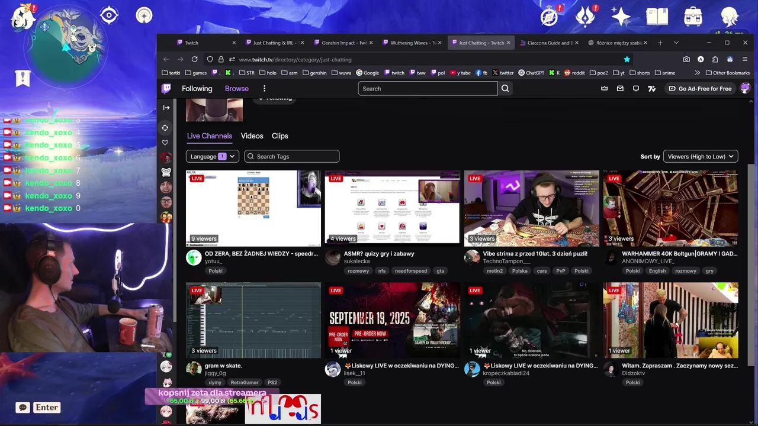The width and height of the screenshot is (758, 426).
Task: Open the game chat bubble icon
Action: tap(23, 408)
